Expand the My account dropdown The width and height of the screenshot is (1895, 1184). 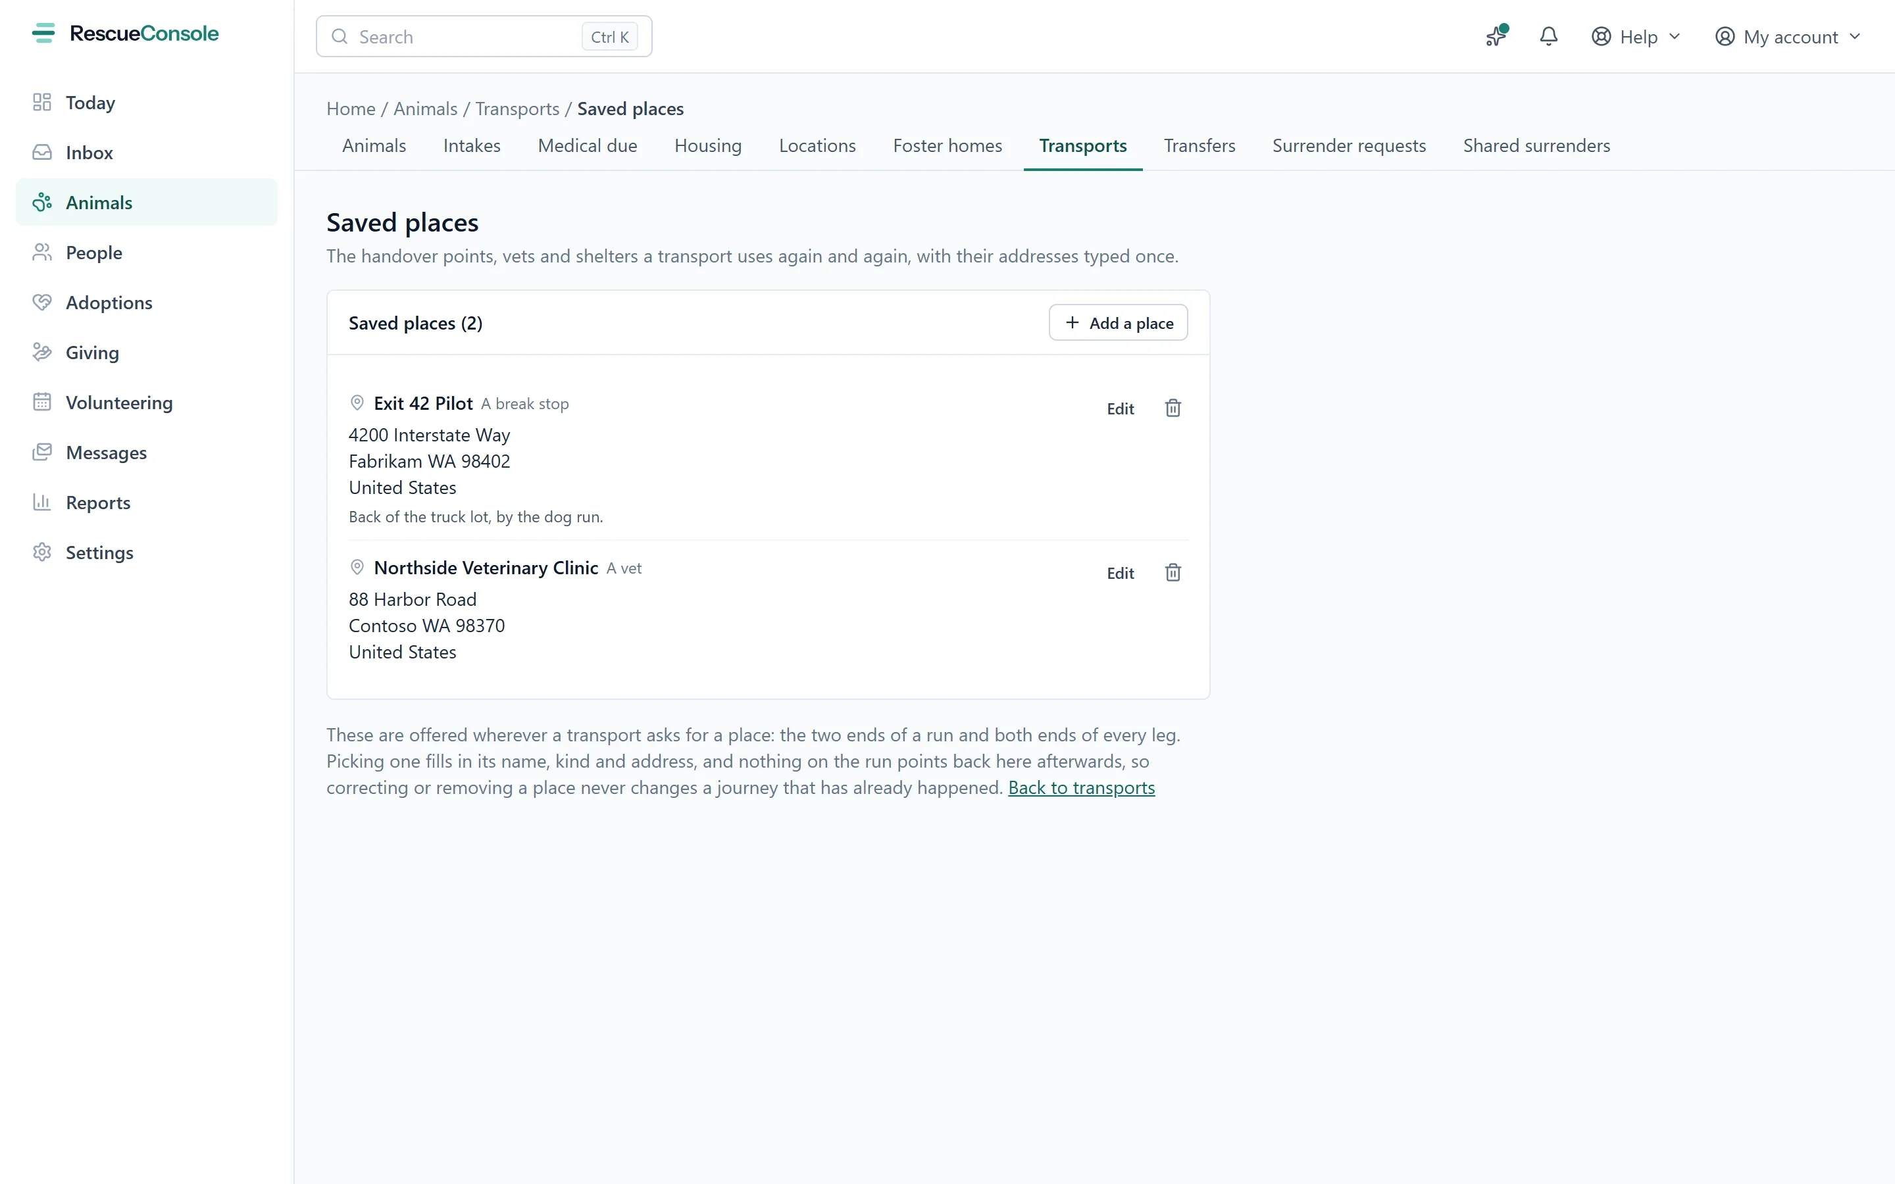point(1788,37)
